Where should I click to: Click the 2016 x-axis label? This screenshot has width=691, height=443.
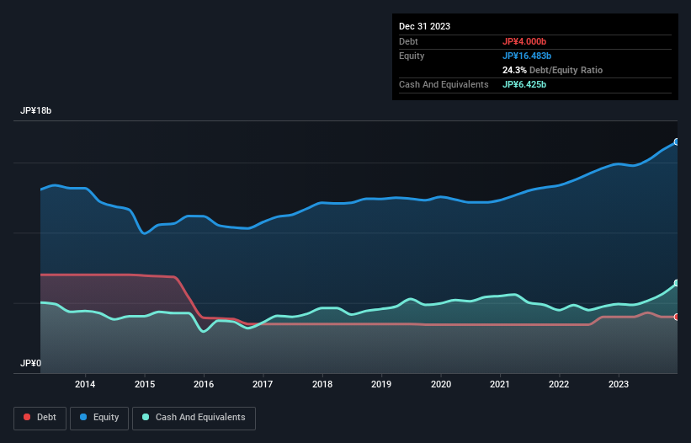pos(204,384)
